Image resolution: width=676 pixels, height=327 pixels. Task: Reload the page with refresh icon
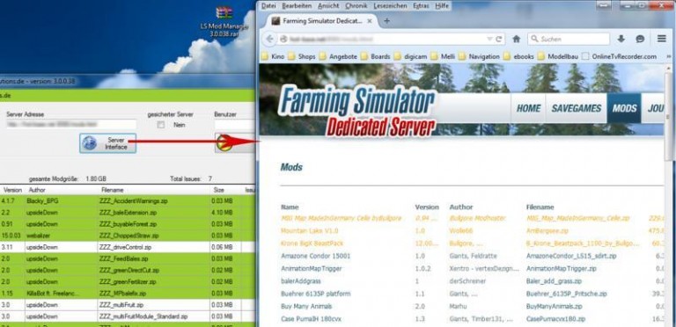[x=499, y=39]
